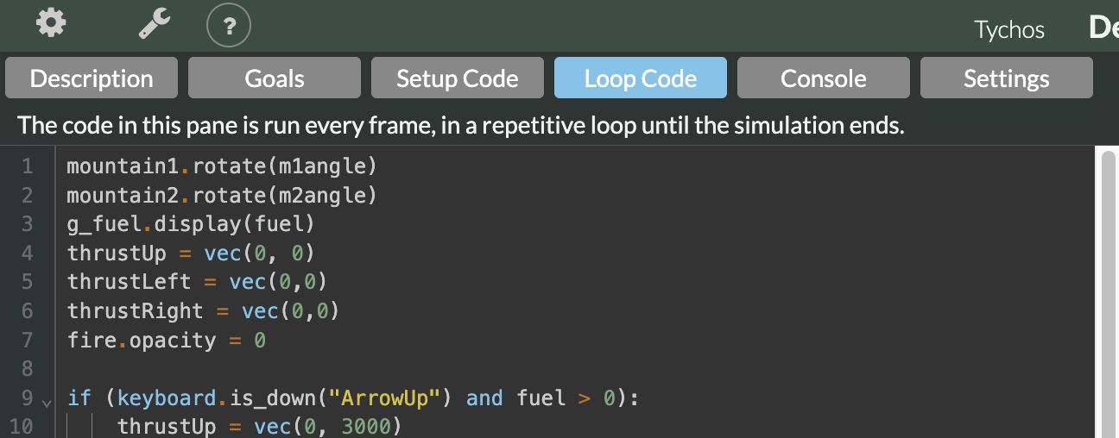This screenshot has width=1119, height=438.
Task: Place cursor on mountain1.rotate line
Action: 222,165
